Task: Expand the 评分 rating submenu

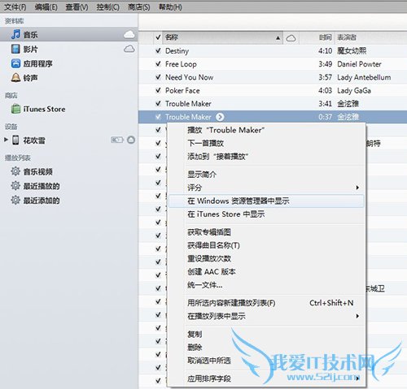Action: coord(357,188)
